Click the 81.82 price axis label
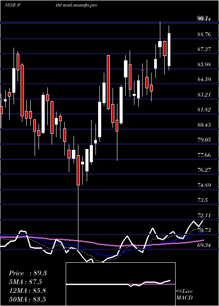Viewport: 219px width, 306px height. 204,110
